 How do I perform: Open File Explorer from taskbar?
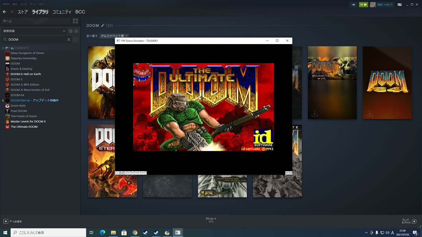click(x=113, y=233)
